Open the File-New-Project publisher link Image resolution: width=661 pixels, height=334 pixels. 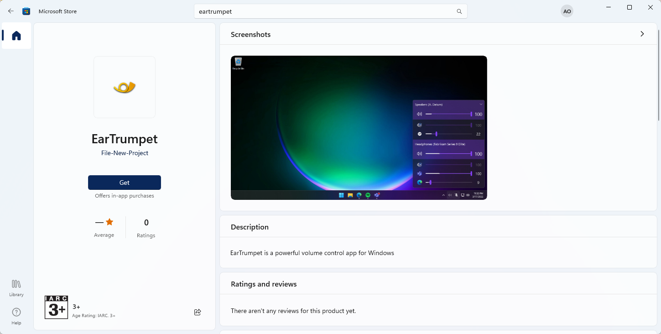pyautogui.click(x=124, y=153)
